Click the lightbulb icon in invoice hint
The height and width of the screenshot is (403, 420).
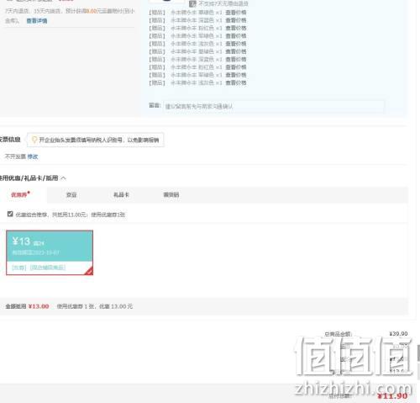34,140
